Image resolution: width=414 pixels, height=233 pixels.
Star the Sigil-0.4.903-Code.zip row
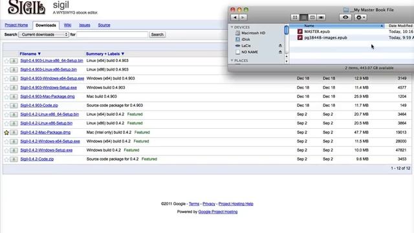[6, 105]
